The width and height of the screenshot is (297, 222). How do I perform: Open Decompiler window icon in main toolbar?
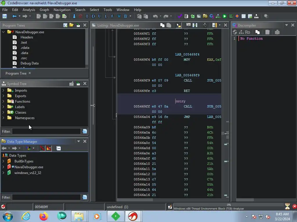211,16
